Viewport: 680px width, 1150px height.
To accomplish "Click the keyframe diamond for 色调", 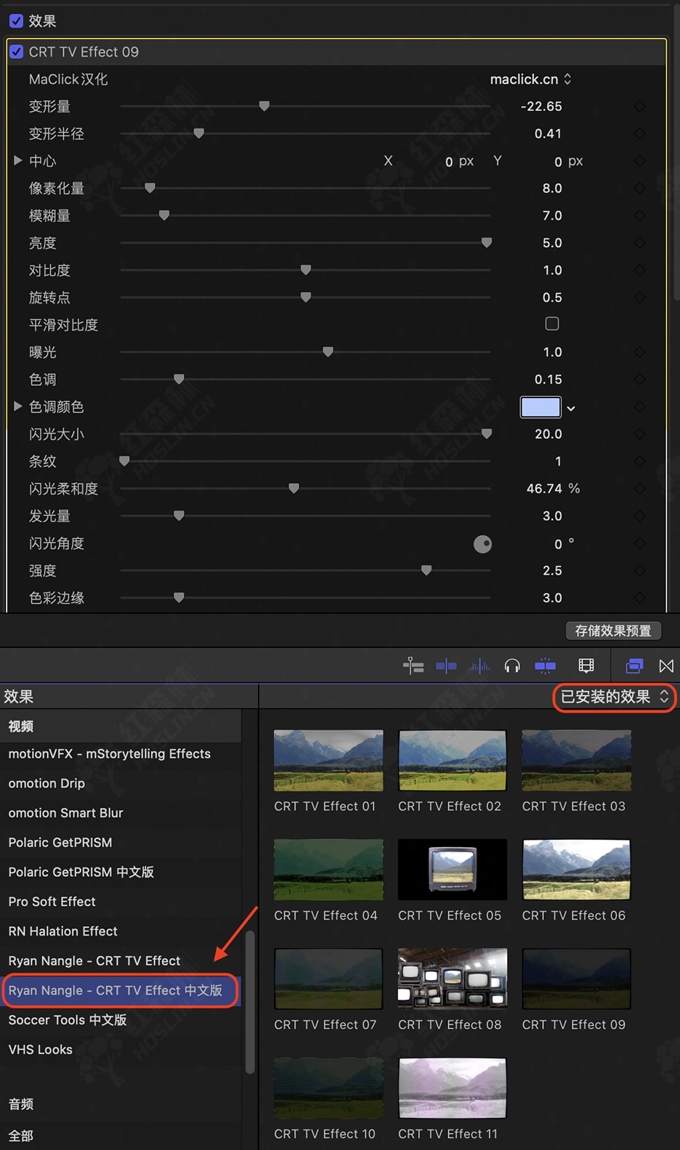I will click(x=639, y=379).
